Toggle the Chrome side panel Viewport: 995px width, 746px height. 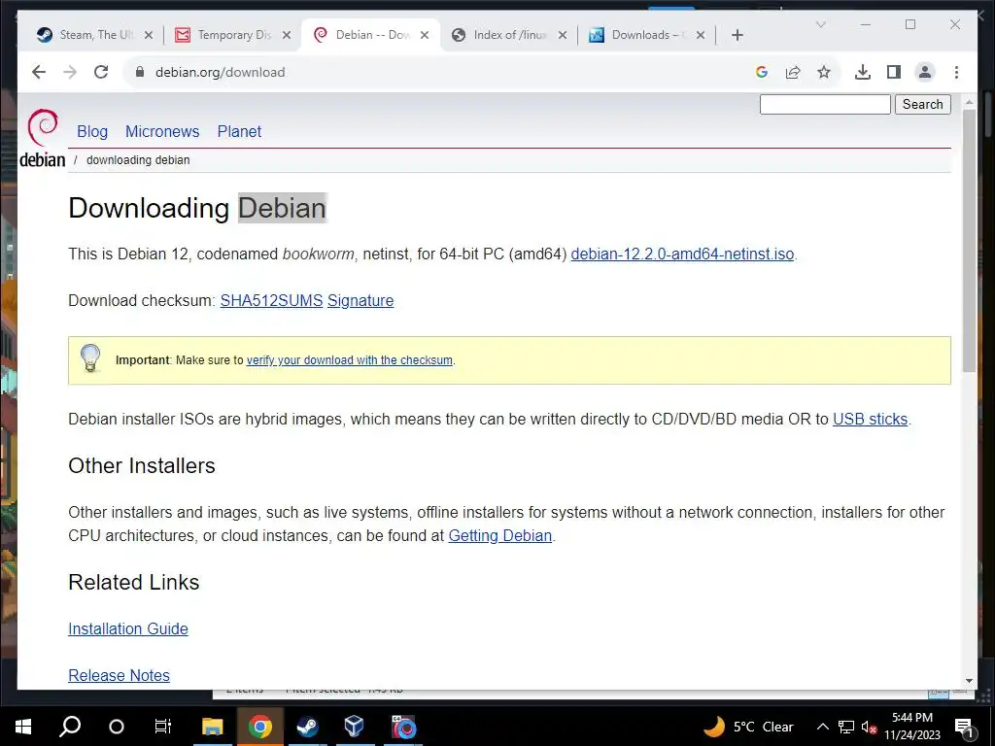[x=894, y=72]
